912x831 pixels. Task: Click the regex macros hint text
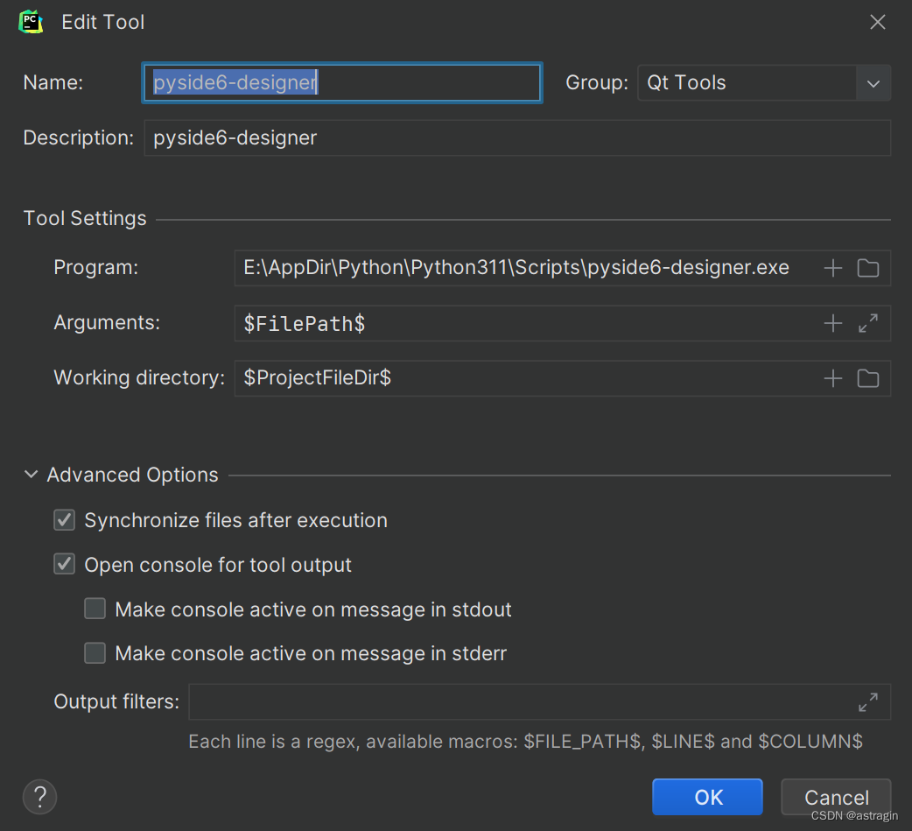click(525, 742)
